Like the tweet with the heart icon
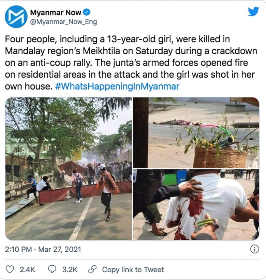 [x=11, y=269]
